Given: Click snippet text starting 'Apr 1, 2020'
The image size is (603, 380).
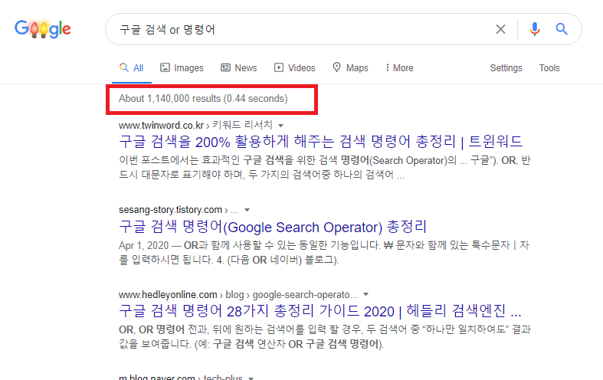Looking at the screenshot, I should (324, 252).
